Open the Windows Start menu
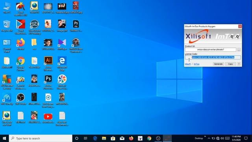This screenshot has width=252, height=142. coord(4,138)
